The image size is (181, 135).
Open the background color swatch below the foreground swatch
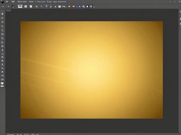2,86
